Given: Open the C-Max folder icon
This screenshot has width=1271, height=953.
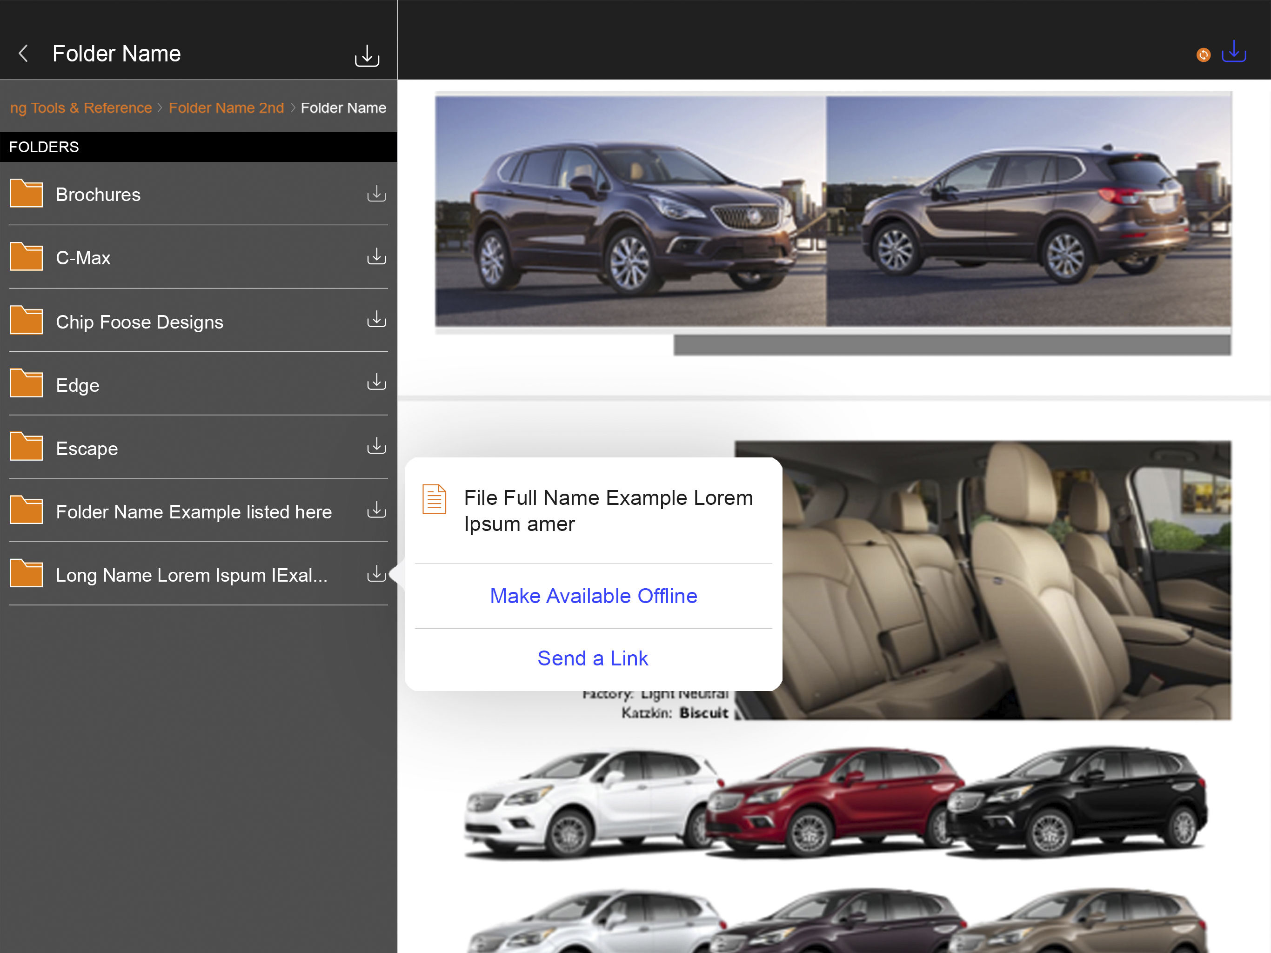Looking at the screenshot, I should click(x=26, y=256).
